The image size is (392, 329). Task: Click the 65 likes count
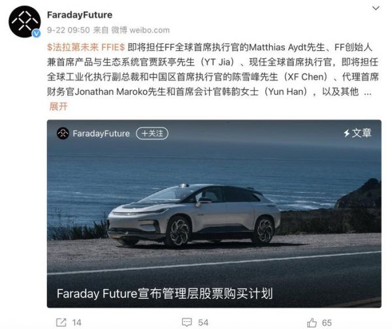[x=327, y=322]
